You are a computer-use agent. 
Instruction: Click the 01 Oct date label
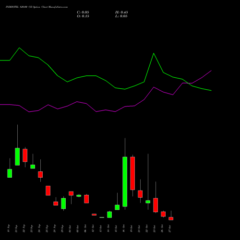(x=70, y=228)
